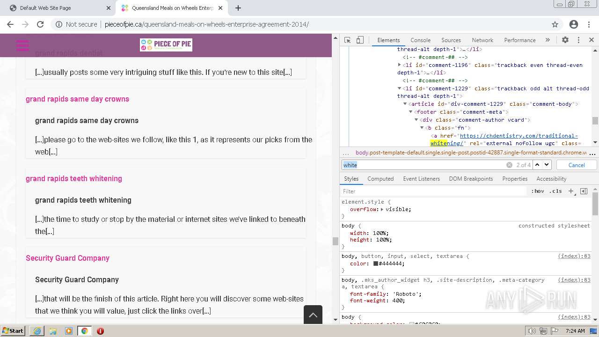Go to previous search match arrow

click(537, 165)
